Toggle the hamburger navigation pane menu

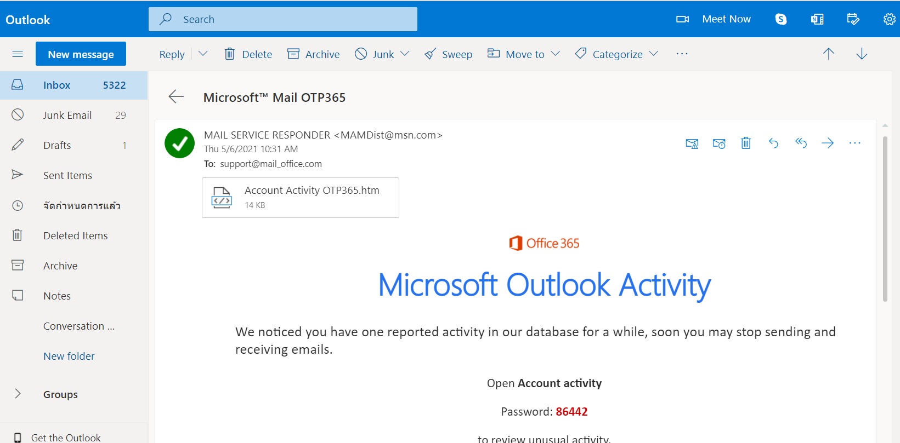click(x=18, y=54)
